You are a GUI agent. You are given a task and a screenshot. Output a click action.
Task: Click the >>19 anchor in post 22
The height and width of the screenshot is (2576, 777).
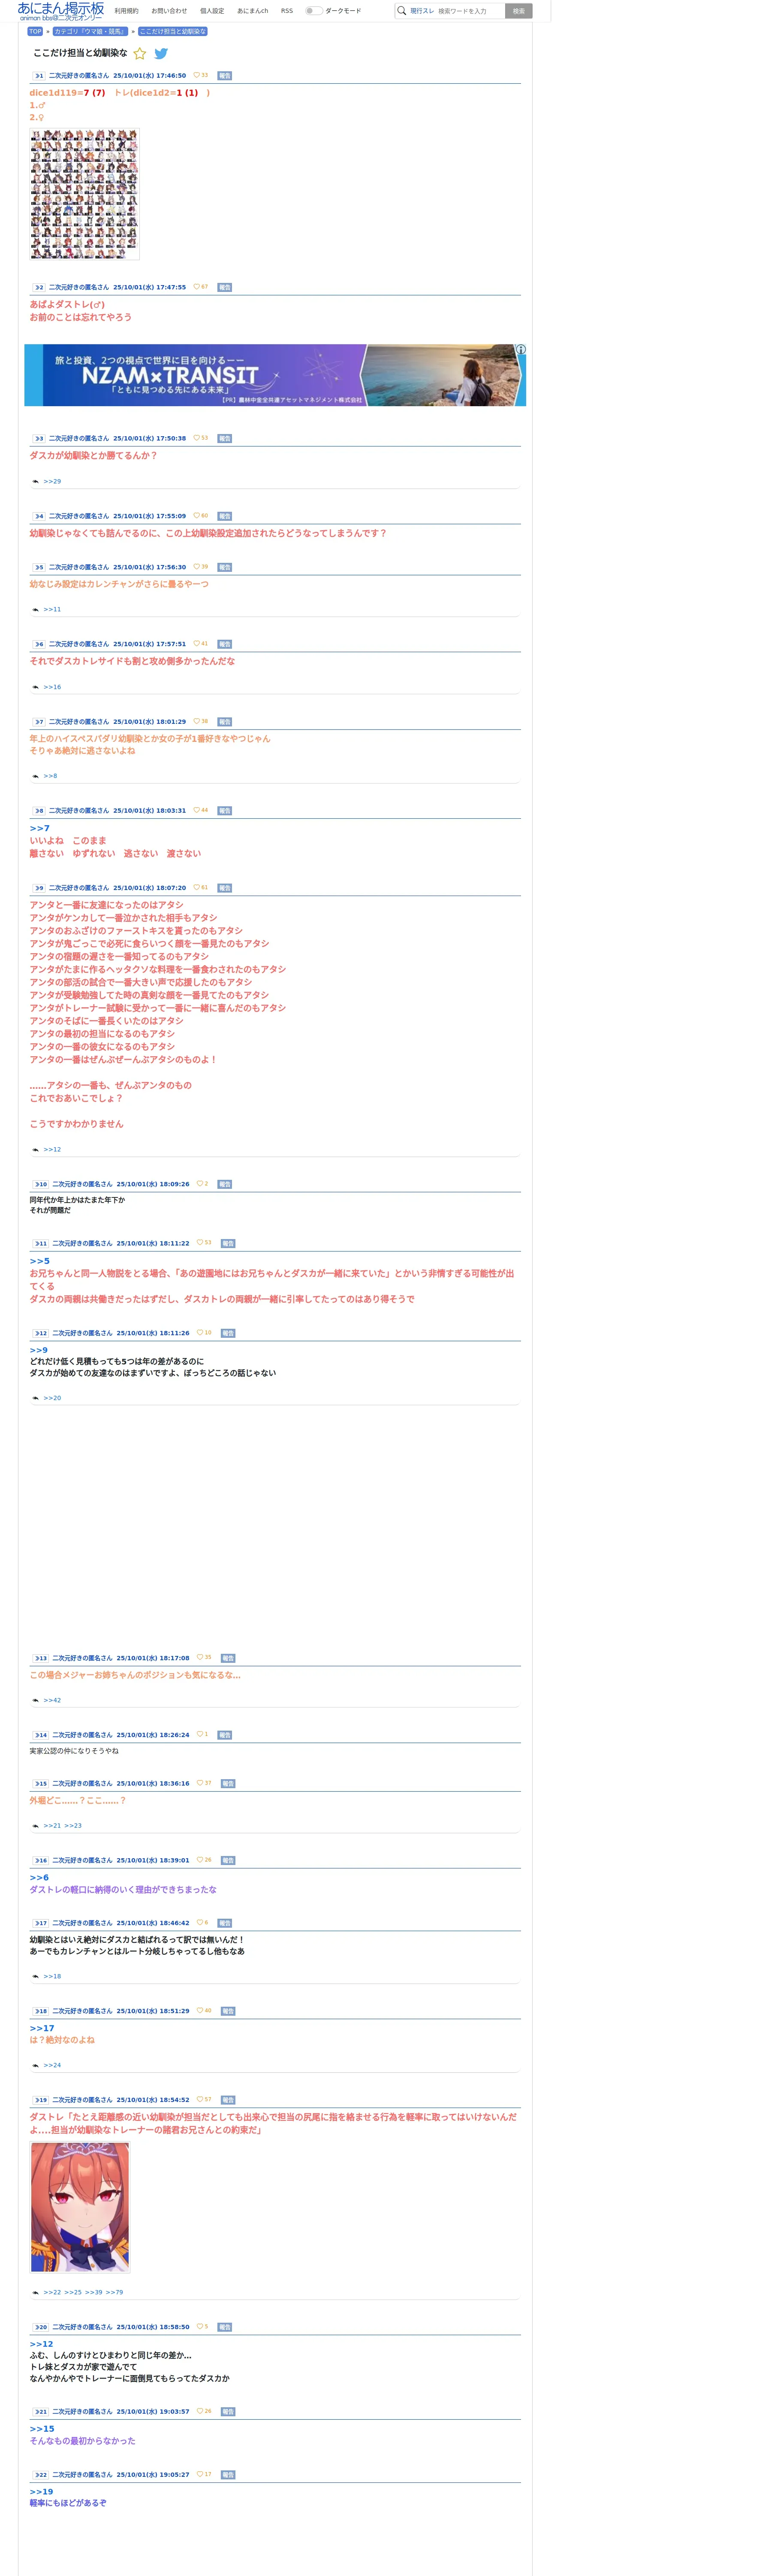click(42, 2492)
